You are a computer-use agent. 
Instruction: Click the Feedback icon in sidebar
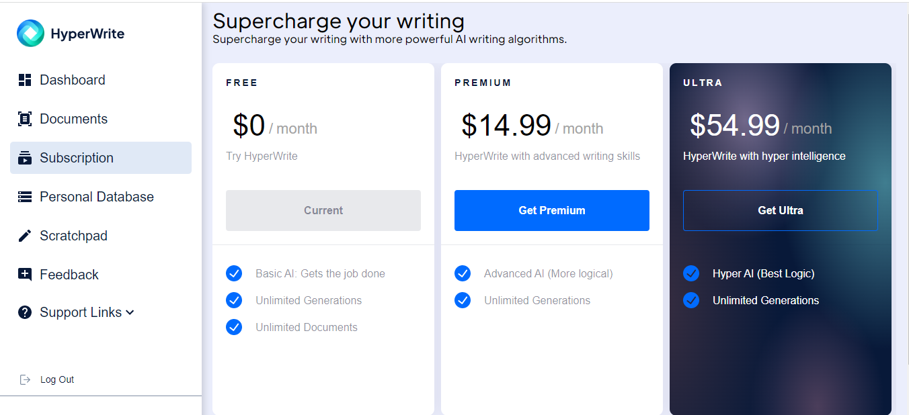tap(25, 275)
